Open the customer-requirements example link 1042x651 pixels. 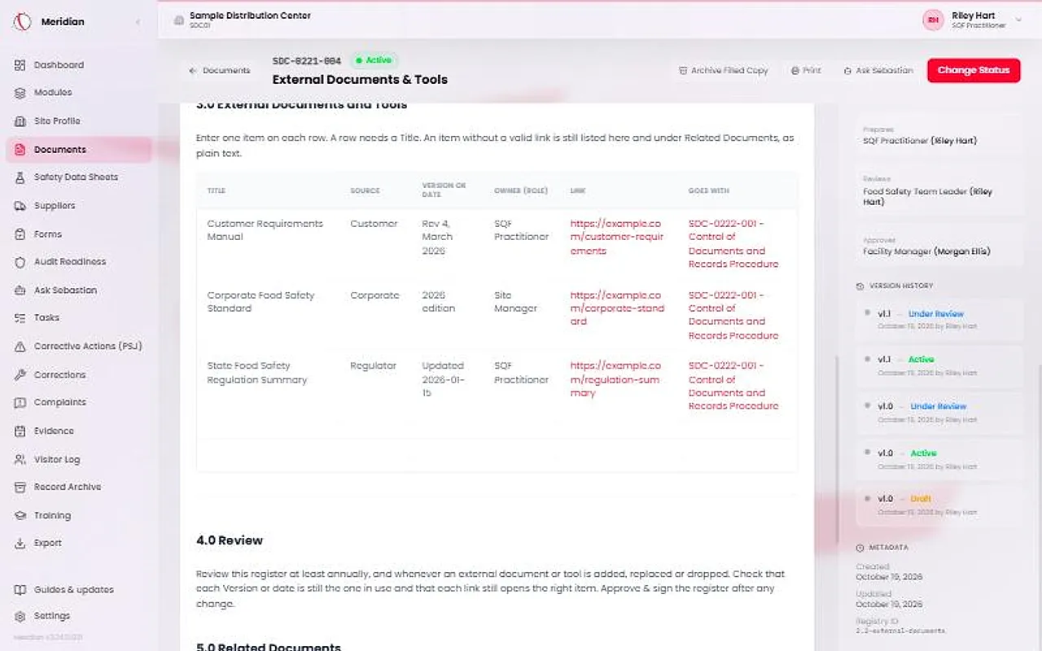[616, 238]
